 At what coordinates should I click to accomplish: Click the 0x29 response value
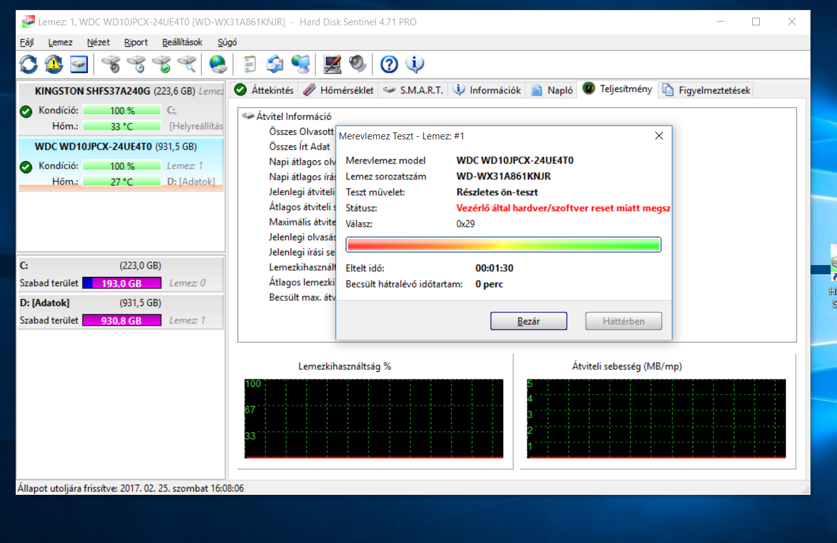[x=465, y=224]
